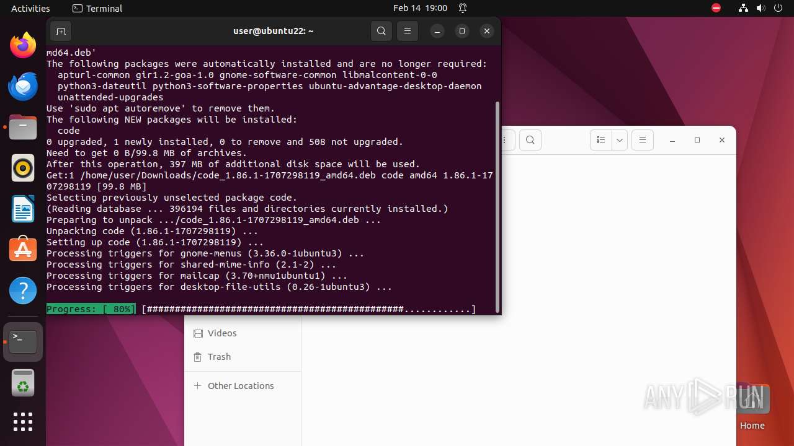Open the Trash icon in the dock
This screenshot has width=794, height=446.
pyautogui.click(x=23, y=382)
